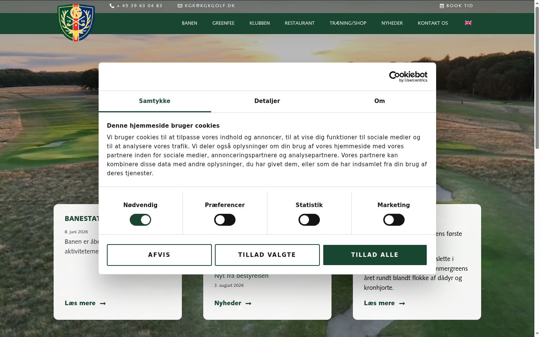Open the Træning/Shop menu item

(x=348, y=23)
